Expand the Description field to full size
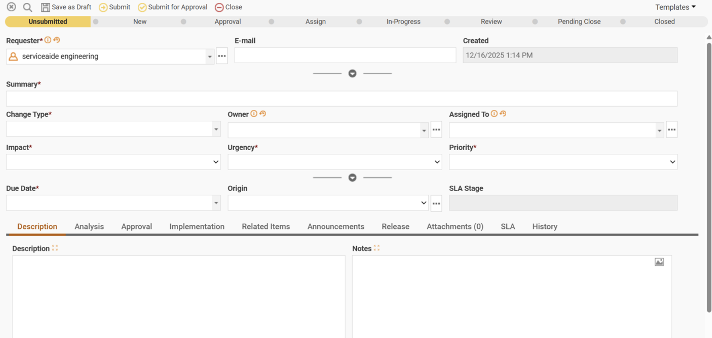The width and height of the screenshot is (712, 338). tap(55, 248)
